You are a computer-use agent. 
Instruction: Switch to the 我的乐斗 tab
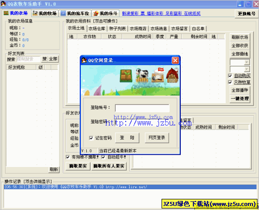[x=106, y=13]
